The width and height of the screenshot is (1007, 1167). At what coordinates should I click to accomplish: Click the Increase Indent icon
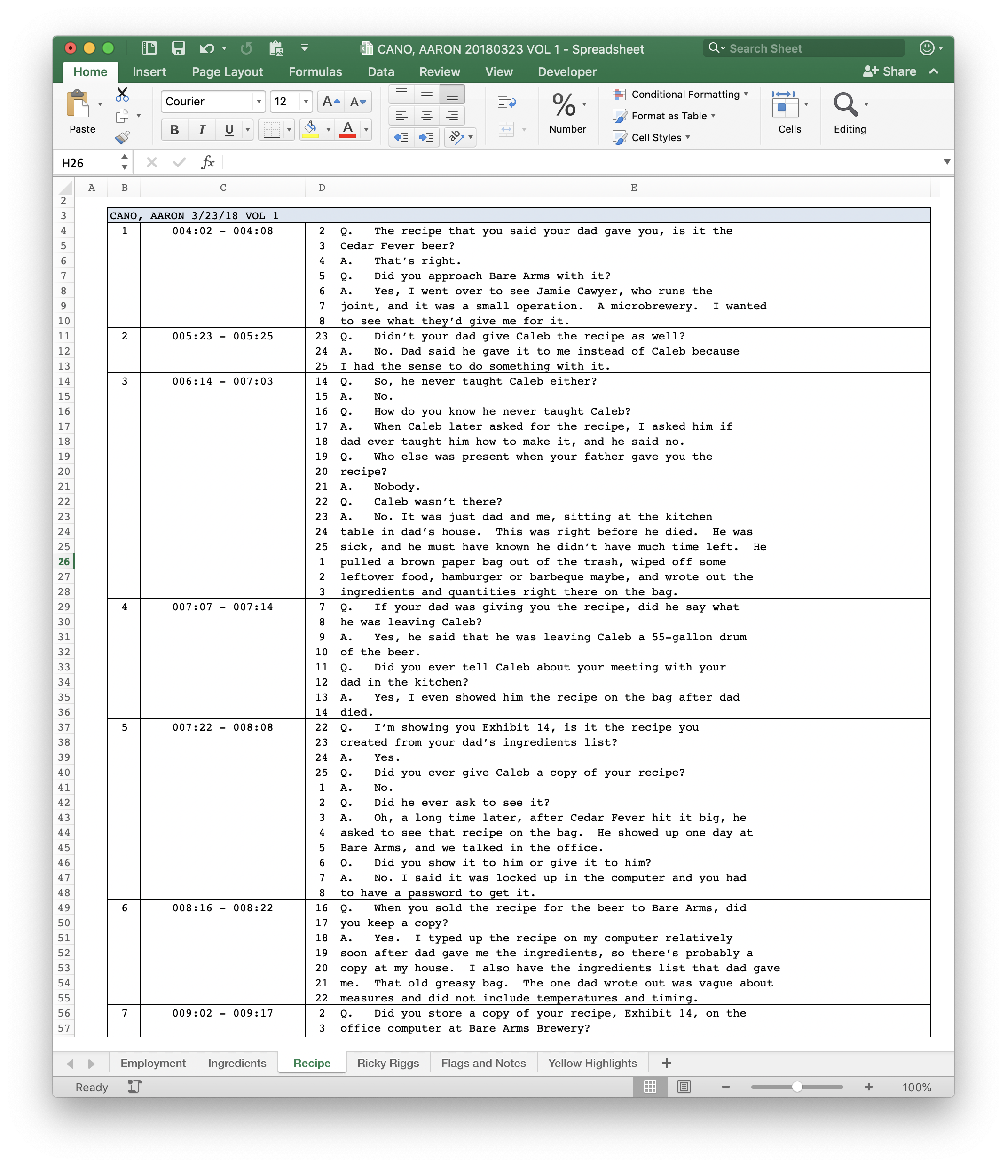pyautogui.click(x=427, y=137)
